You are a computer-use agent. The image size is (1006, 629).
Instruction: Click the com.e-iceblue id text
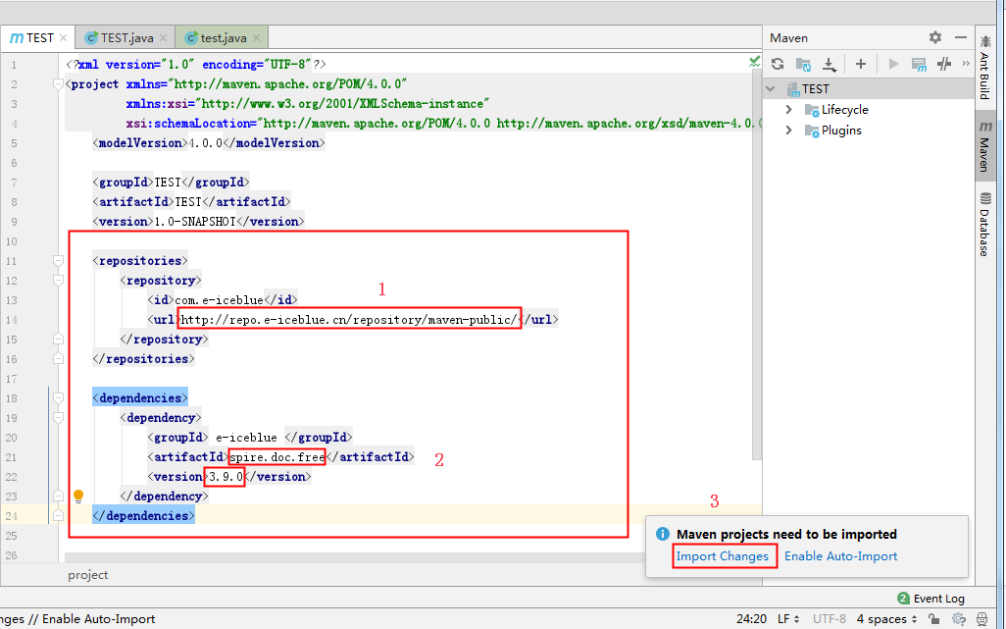pyautogui.click(x=219, y=299)
